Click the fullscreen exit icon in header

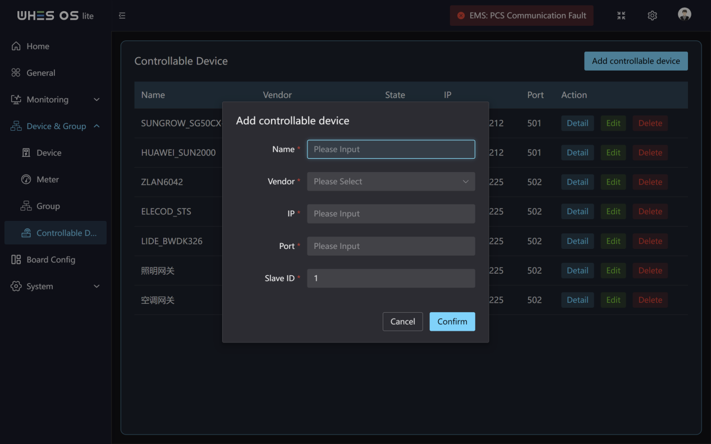[x=621, y=16]
